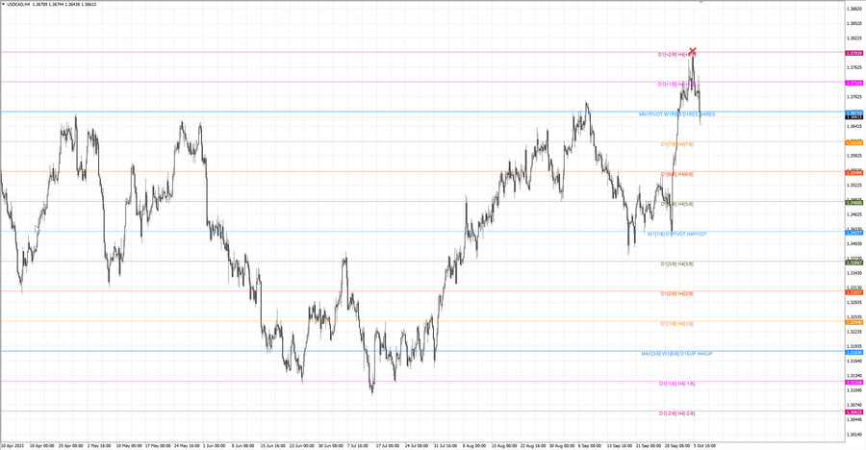Click the red X marker at the chart peak

click(x=692, y=51)
